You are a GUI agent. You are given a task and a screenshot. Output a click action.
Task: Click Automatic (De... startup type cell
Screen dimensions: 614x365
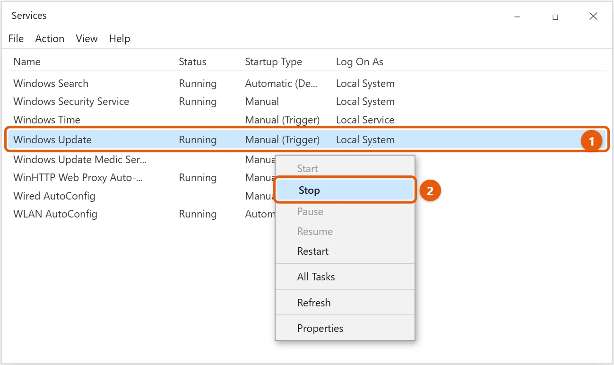coord(281,84)
